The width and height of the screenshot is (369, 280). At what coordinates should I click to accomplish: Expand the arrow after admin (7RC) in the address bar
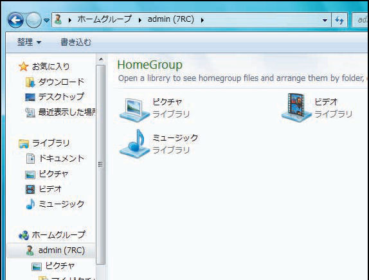202,20
